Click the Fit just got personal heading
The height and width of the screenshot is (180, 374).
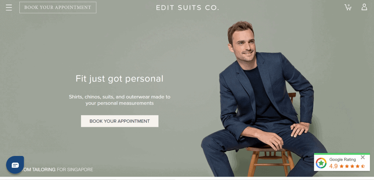pyautogui.click(x=119, y=79)
